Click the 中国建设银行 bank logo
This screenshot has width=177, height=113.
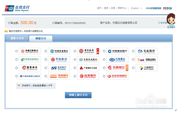click(117, 51)
